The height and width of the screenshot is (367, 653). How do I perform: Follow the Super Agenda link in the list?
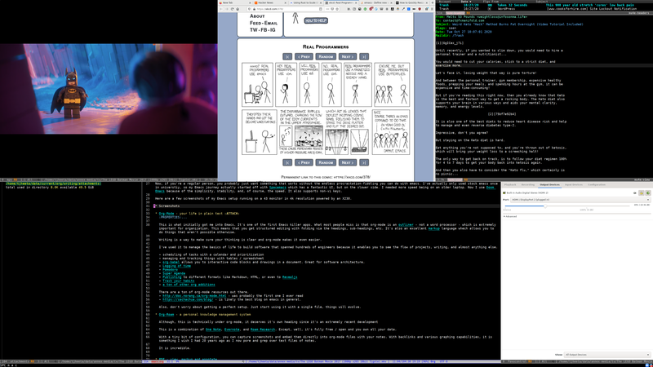pyautogui.click(x=174, y=273)
